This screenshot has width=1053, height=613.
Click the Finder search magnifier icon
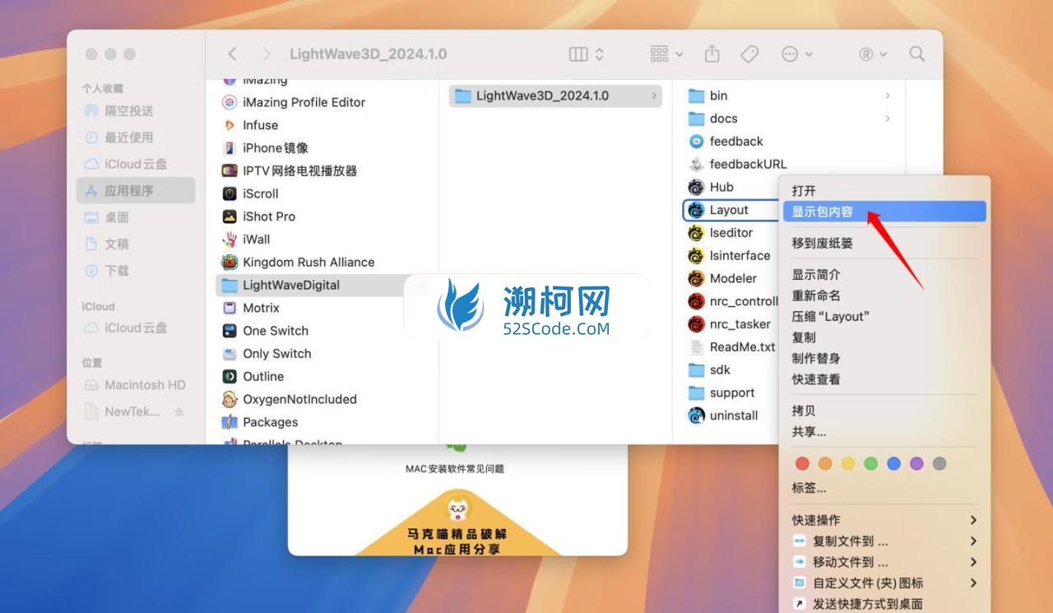pos(916,54)
